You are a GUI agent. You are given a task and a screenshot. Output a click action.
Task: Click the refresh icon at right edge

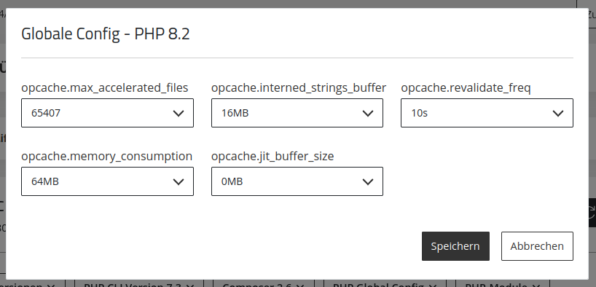[591, 213]
